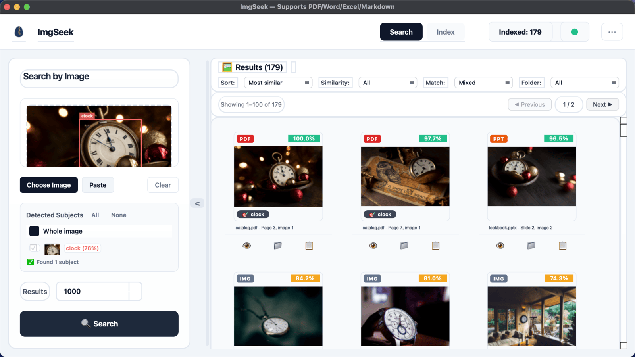Open folder for catalog.pdf Page 3 result

[278, 246]
